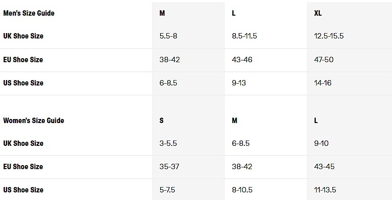Click men's US size 9-13 cell
Screen dimensions: 392x200
pyautogui.click(x=239, y=83)
